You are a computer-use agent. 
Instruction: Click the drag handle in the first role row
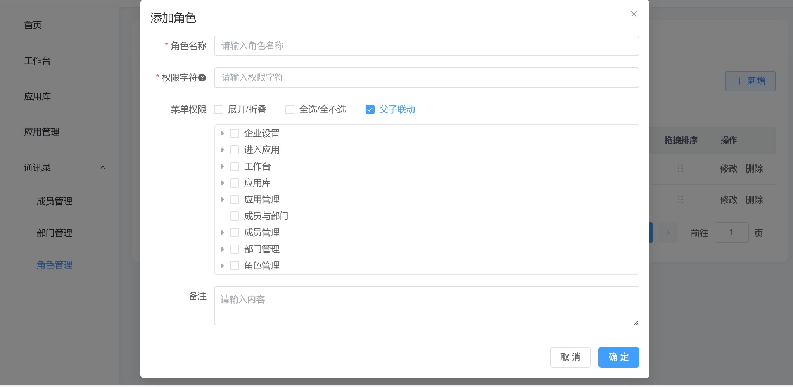[680, 169]
